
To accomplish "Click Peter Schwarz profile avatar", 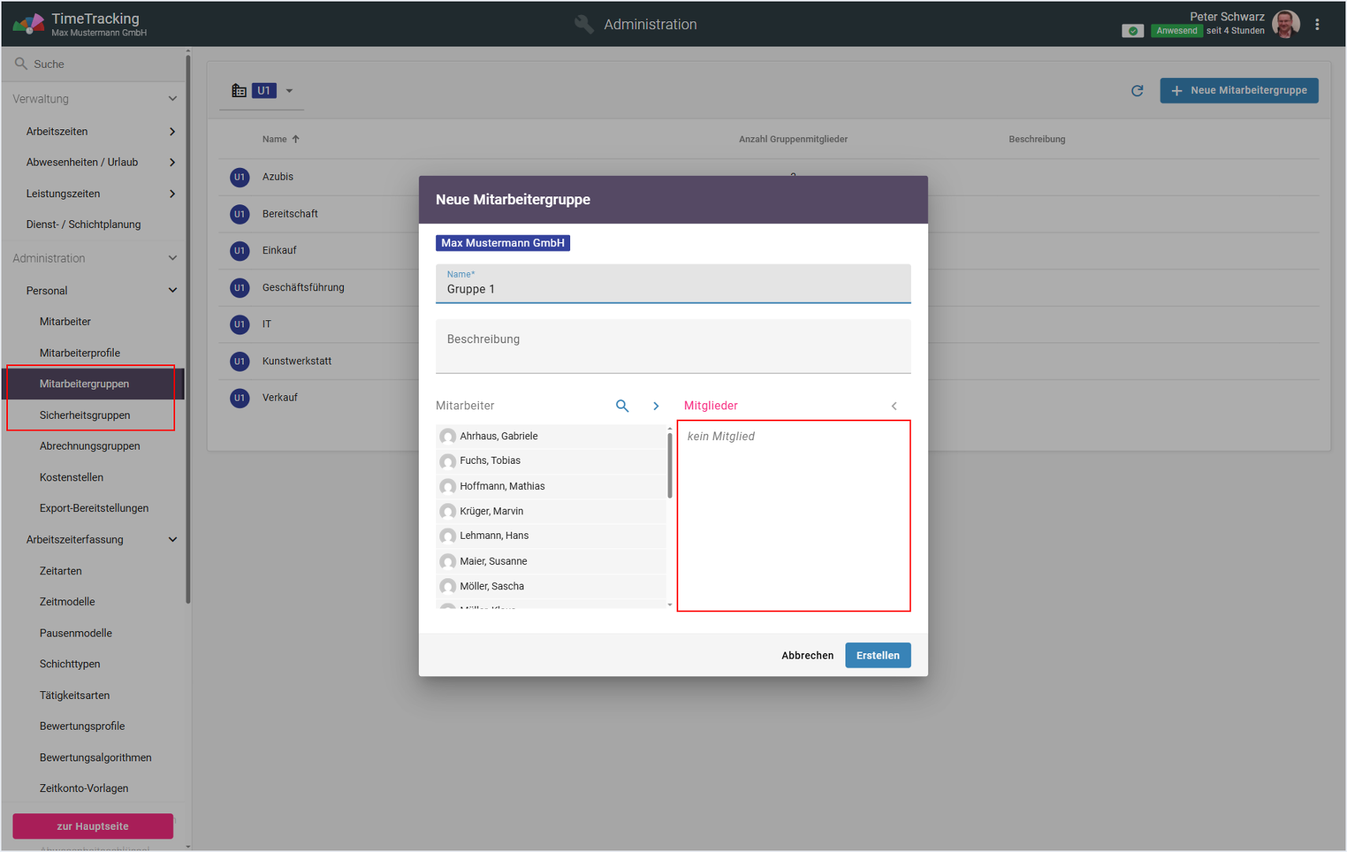I will 1285,24.
